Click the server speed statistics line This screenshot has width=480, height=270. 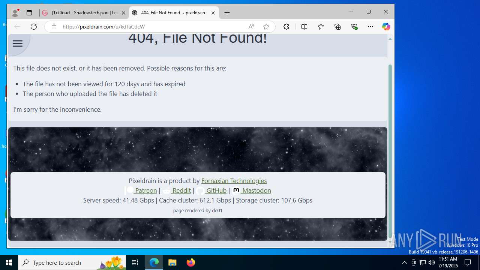pos(198,200)
